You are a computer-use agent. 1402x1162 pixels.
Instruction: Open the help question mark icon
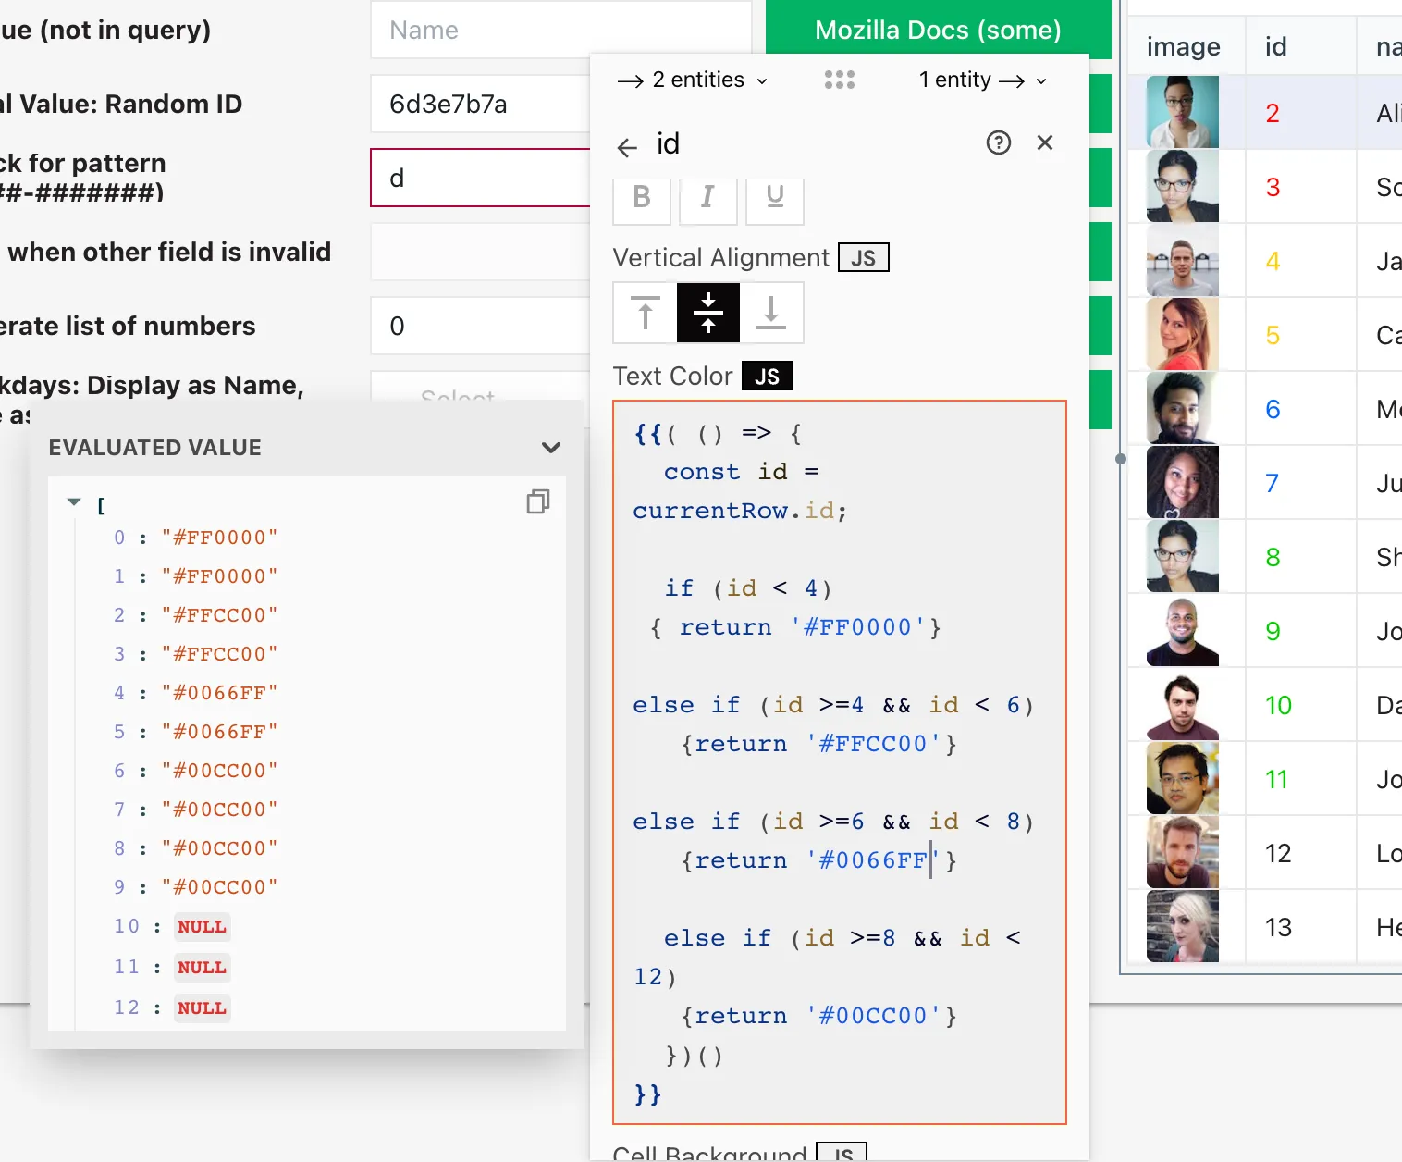[x=998, y=142]
